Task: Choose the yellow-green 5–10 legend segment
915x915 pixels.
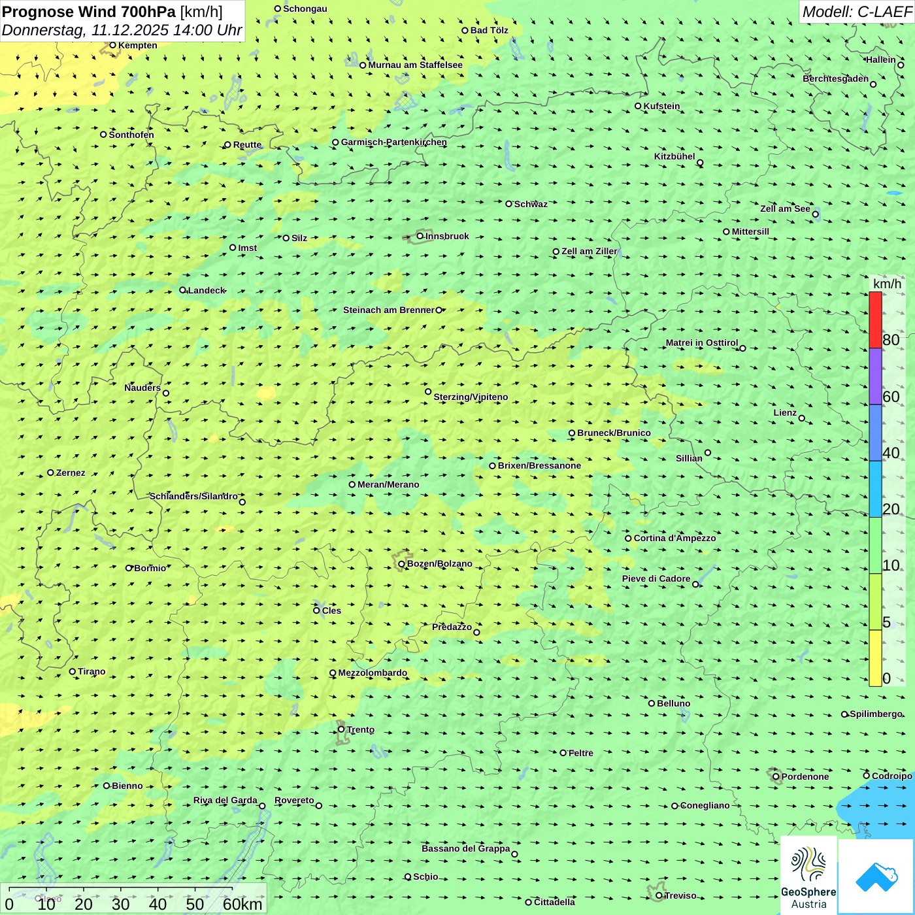Action: [x=875, y=602]
